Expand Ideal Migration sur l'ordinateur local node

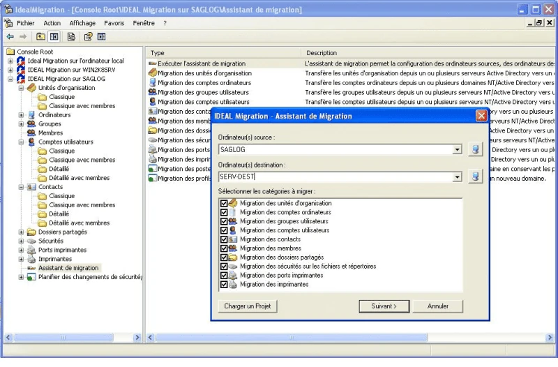(10, 61)
